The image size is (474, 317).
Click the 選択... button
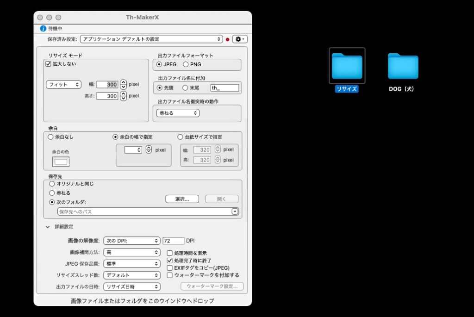click(182, 199)
